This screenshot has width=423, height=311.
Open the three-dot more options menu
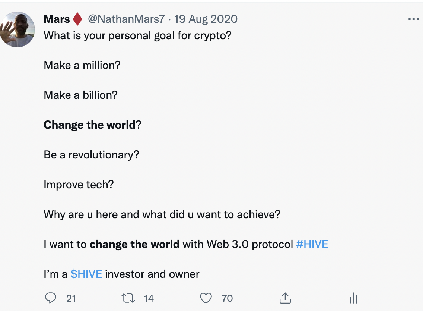[414, 19]
